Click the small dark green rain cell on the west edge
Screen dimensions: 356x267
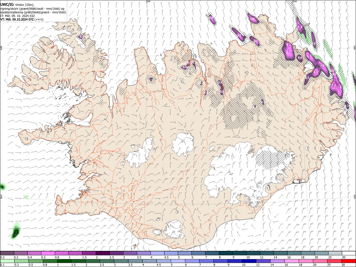tap(3, 186)
